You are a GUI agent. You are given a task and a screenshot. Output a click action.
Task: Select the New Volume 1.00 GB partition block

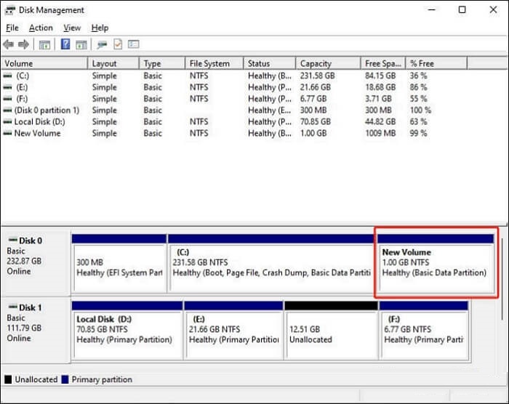[436, 263]
